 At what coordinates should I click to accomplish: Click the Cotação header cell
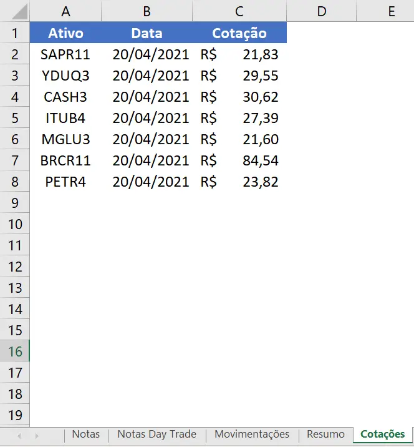pos(239,32)
